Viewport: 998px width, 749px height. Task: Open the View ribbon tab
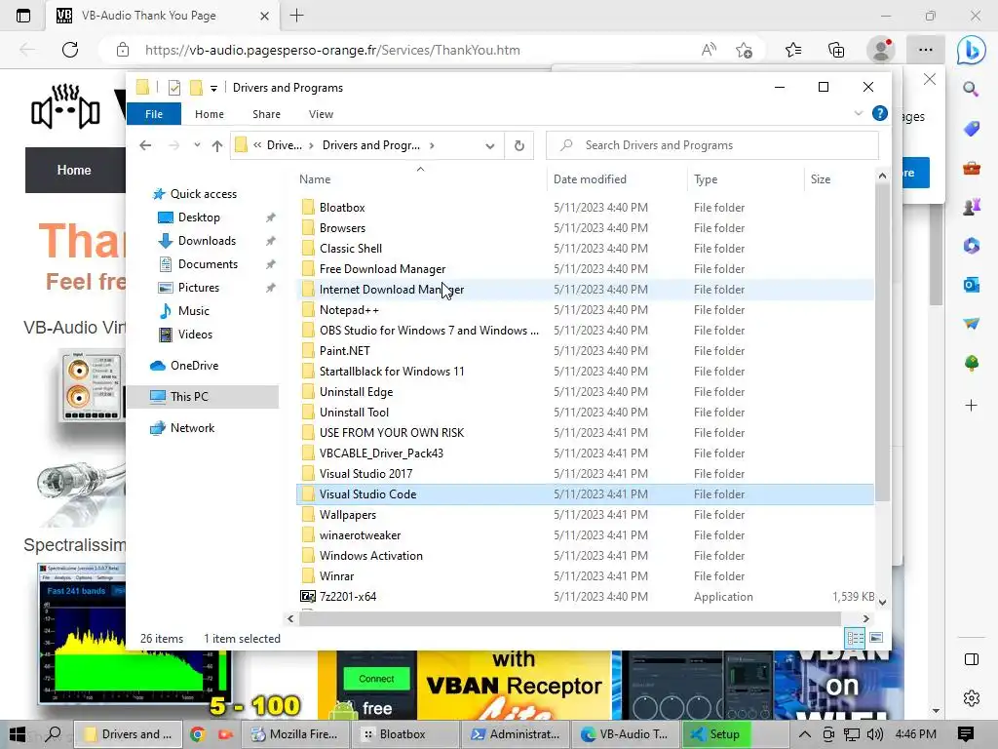click(321, 114)
